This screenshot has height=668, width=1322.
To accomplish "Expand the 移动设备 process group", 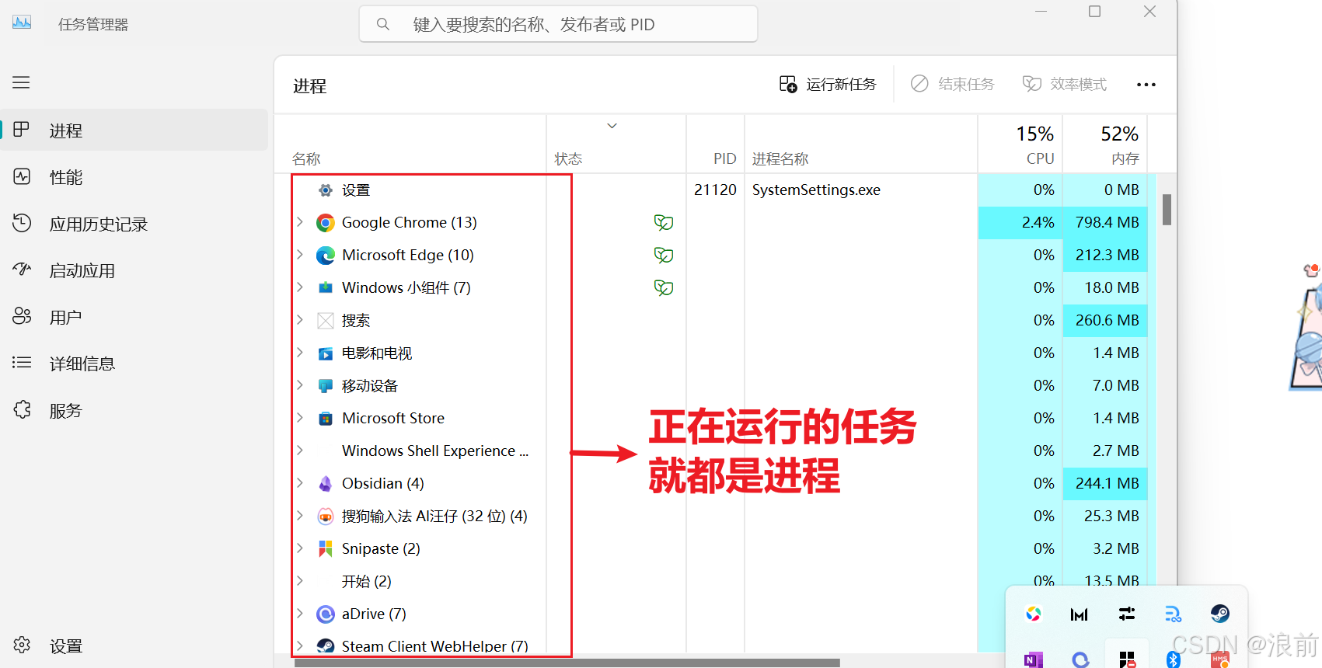I will pyautogui.click(x=300, y=385).
